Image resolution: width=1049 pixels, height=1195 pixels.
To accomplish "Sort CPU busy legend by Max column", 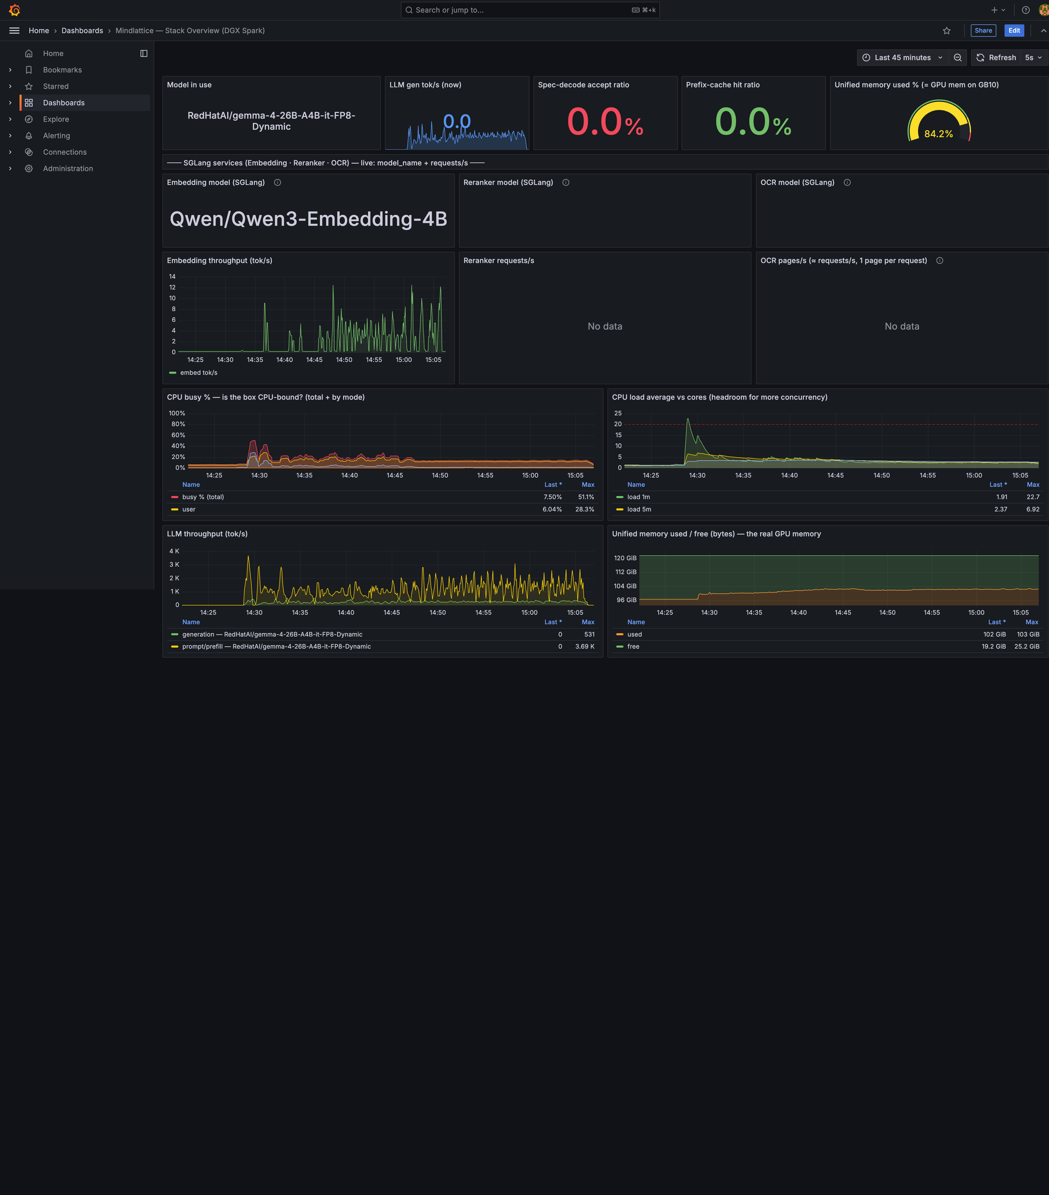I will coord(588,485).
